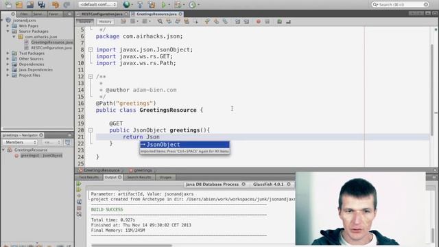Screen dimensions: 439x247
Task: Click the Uncomment icon in editor toolbar
Action: coord(288,21)
